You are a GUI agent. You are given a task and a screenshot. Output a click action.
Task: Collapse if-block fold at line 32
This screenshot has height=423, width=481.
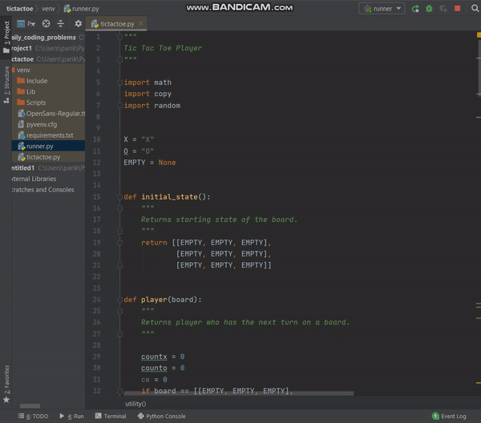(120, 391)
